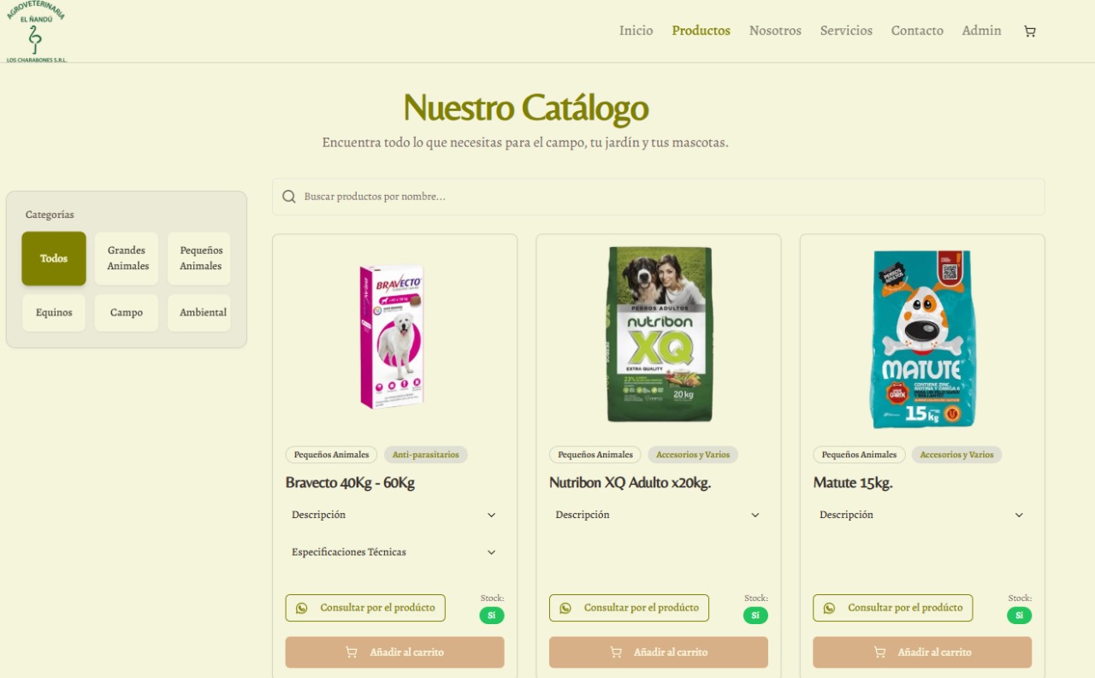
Task: Open the Descripción panel on the Matute card
Action: coord(922,515)
